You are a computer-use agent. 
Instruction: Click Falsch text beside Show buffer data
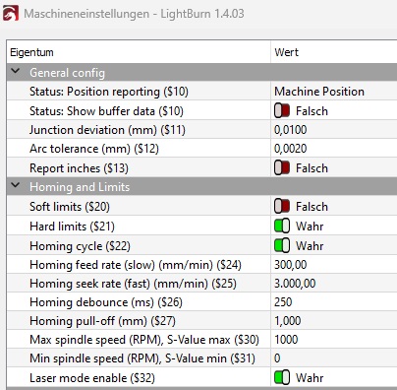pyautogui.click(x=312, y=111)
